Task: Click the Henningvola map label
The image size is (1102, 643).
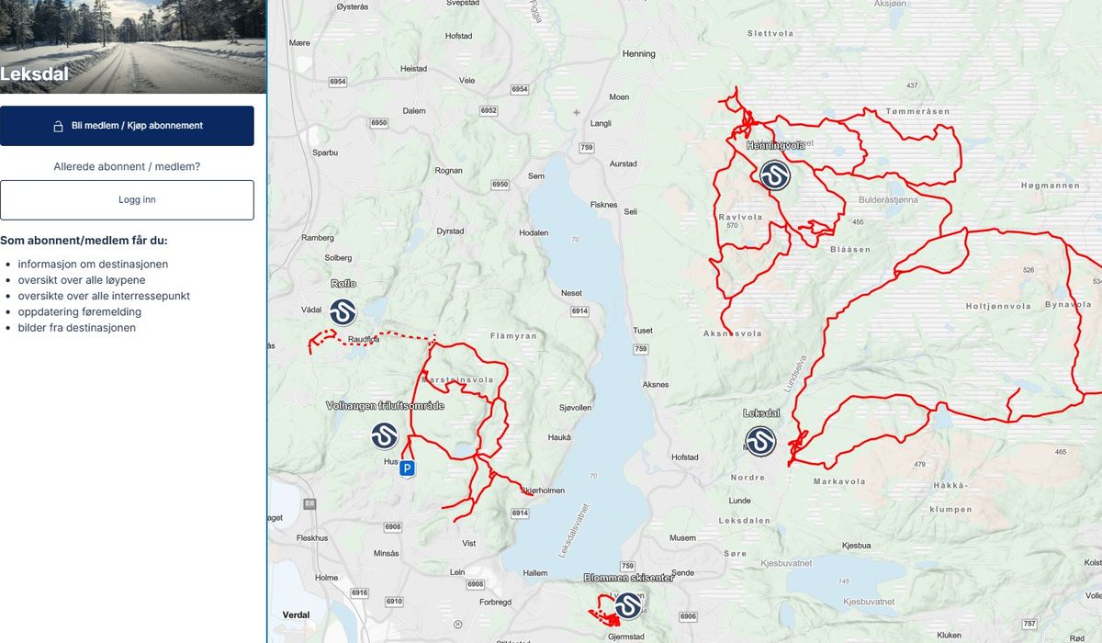Action: [776, 145]
